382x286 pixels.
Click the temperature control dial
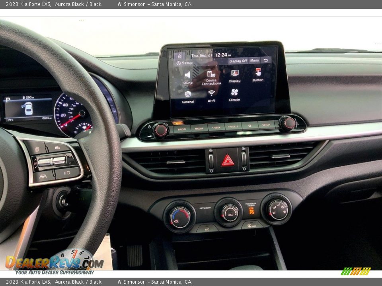point(180,217)
